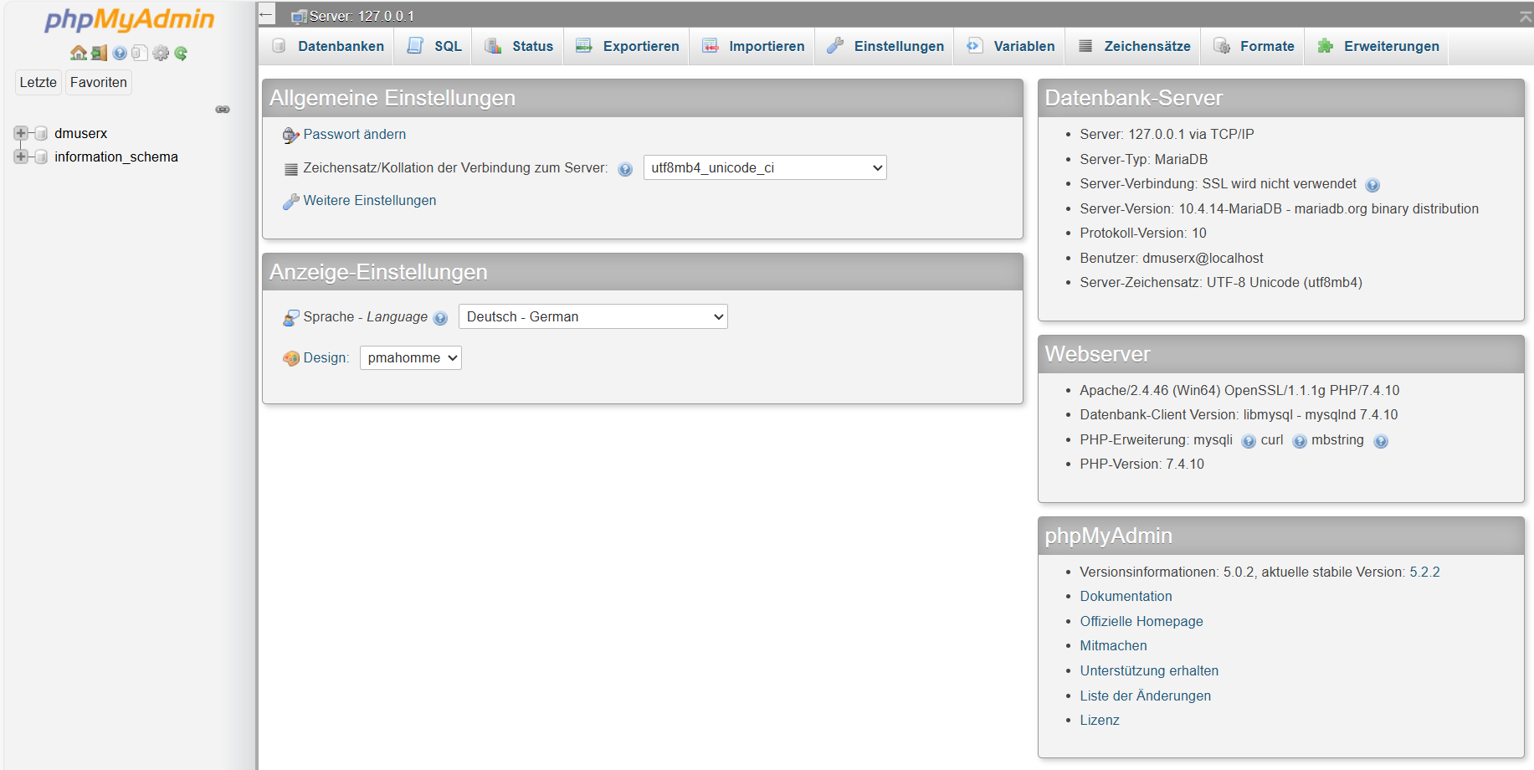Expand the dmuserx database tree node
1534x770 pixels.
21,133
